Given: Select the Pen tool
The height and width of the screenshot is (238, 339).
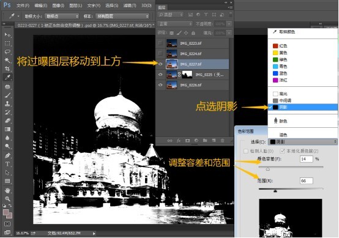Looking at the screenshot, I should (x=7, y=155).
